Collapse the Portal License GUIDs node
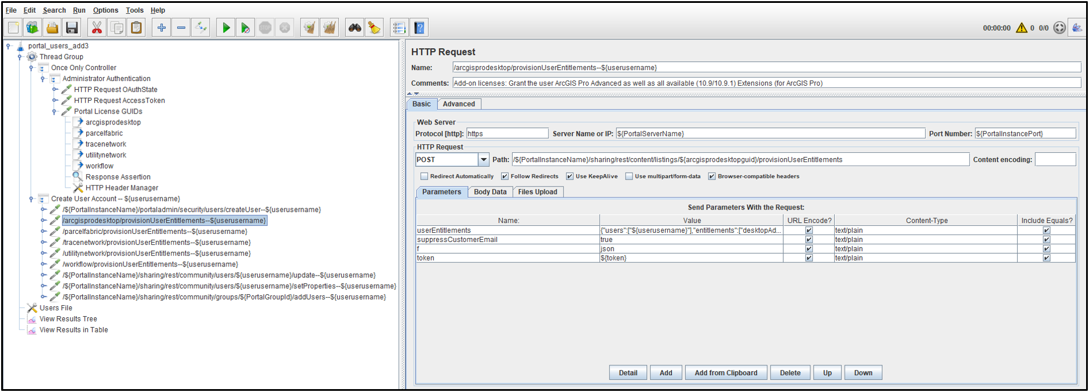The image size is (1089, 392). point(54,112)
